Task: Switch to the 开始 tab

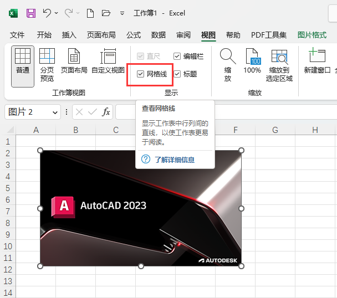Action: pos(44,35)
